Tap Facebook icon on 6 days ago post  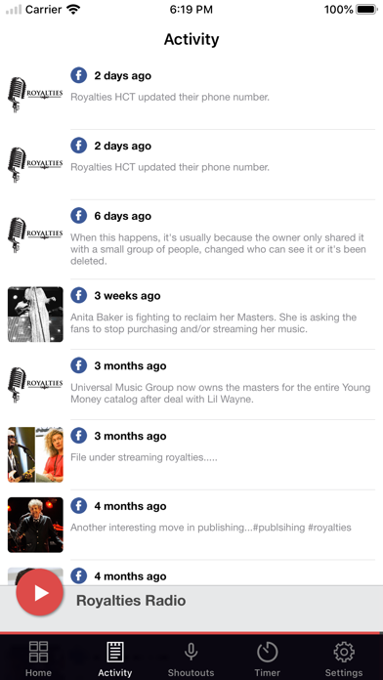coord(79,216)
